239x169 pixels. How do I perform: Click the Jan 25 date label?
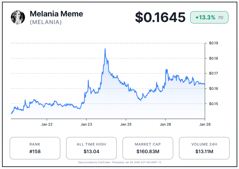click(126, 124)
